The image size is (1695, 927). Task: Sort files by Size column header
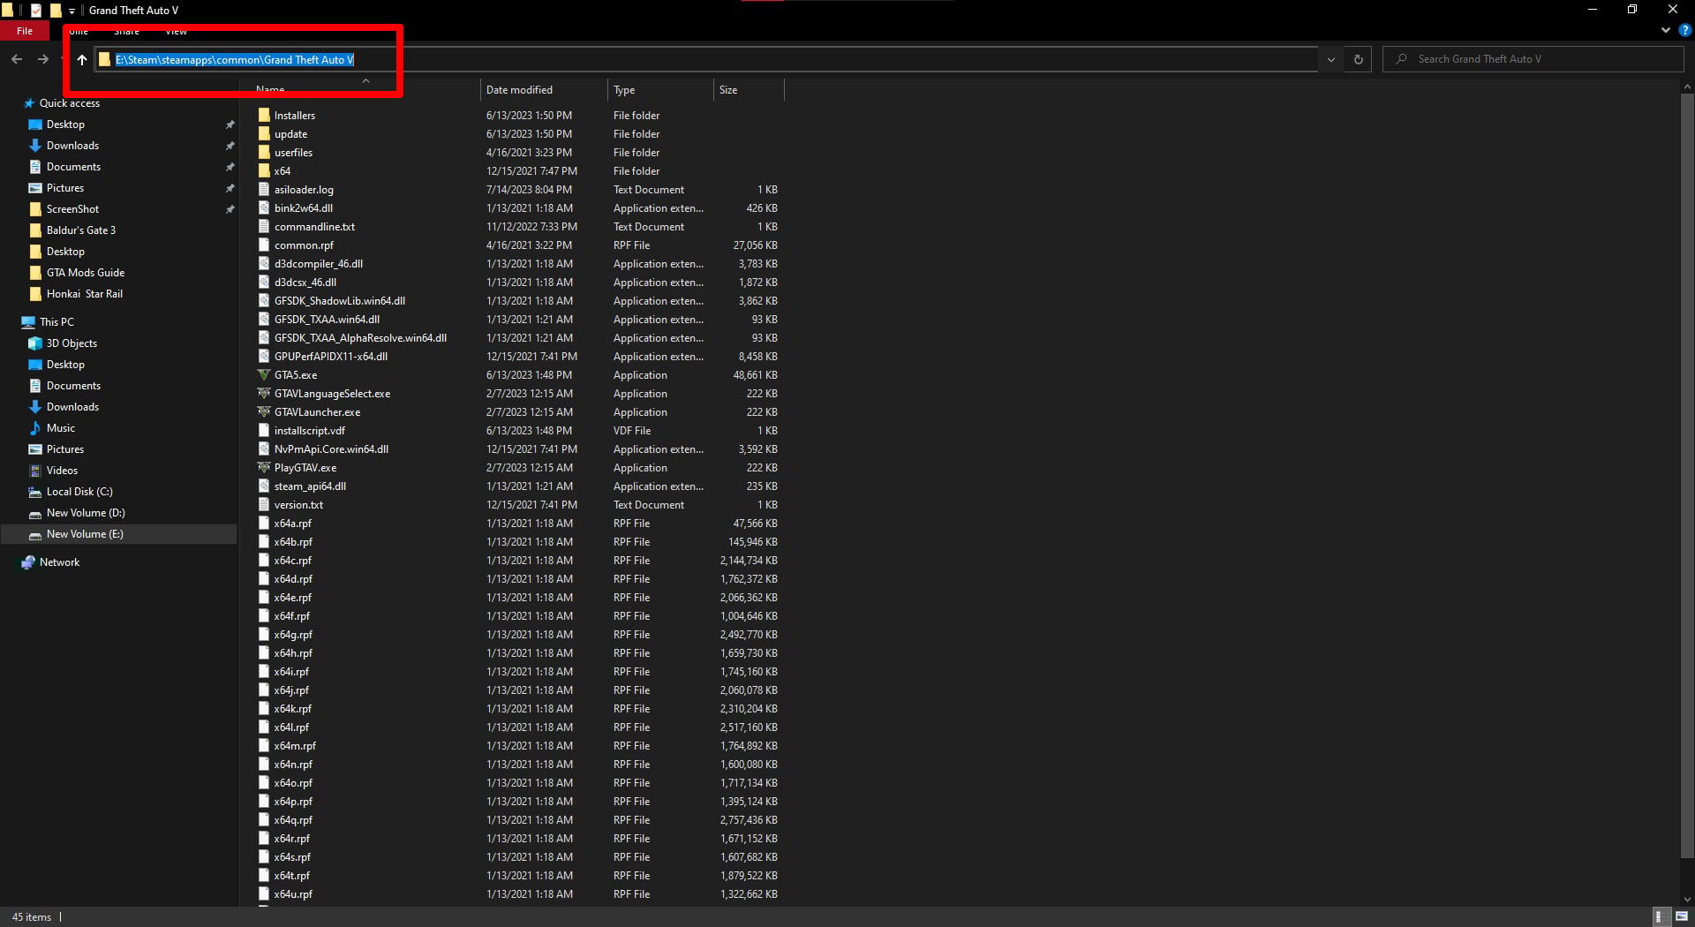(728, 90)
